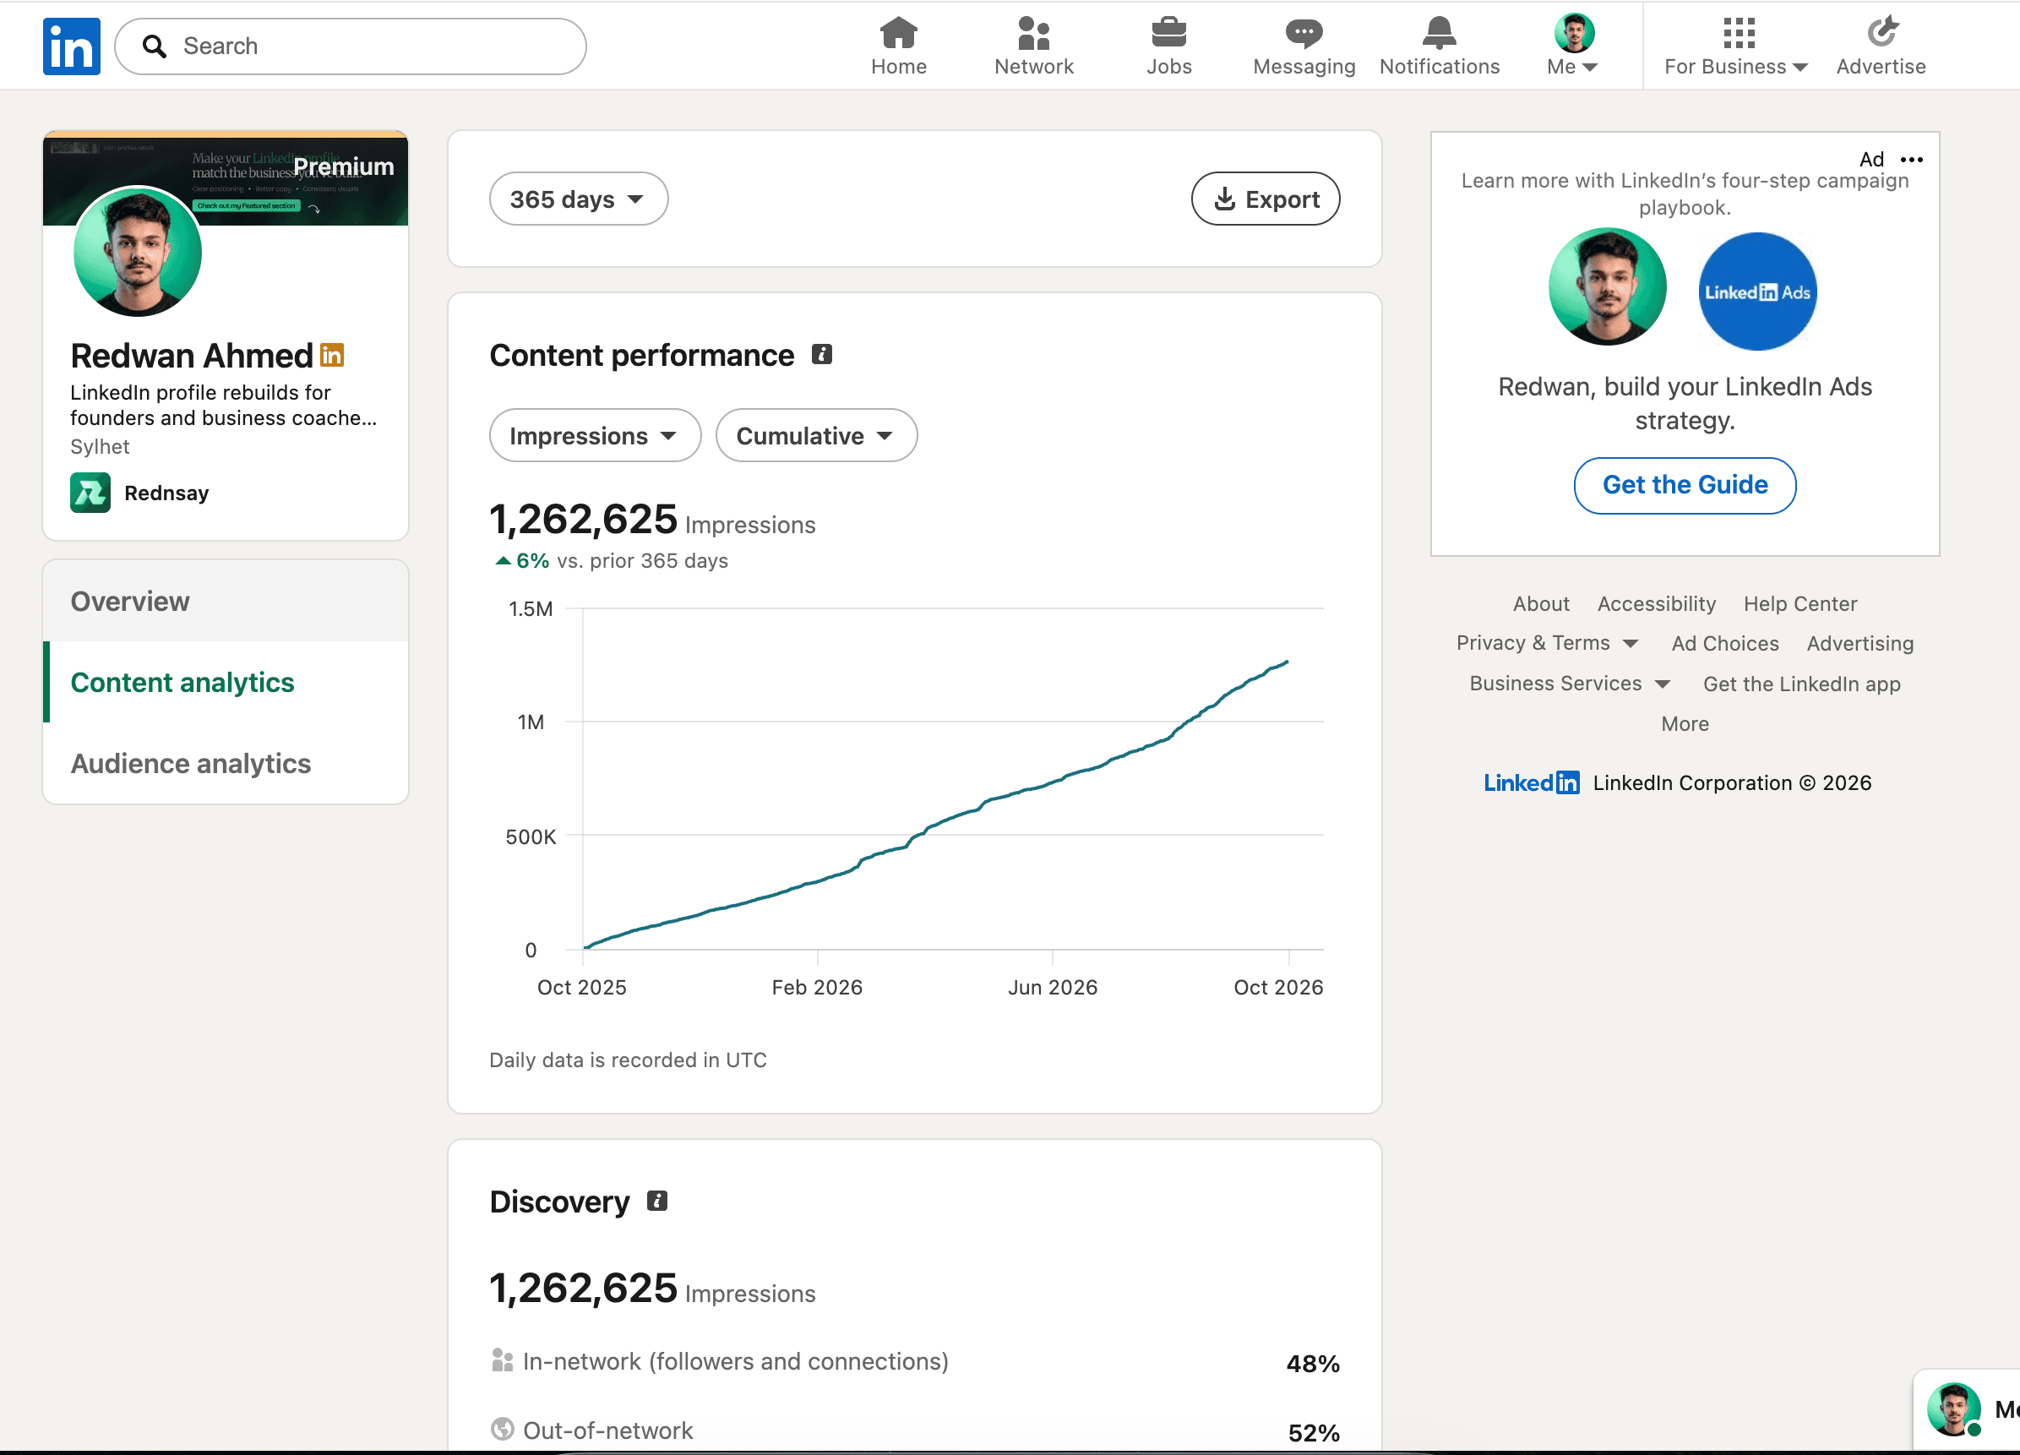Expand Business Services footer menu
2020x1455 pixels.
pyautogui.click(x=1570, y=684)
